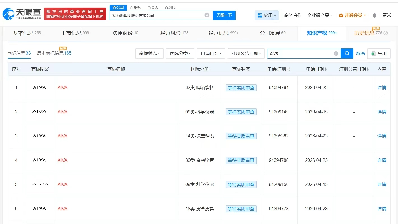Expand 企业级产品 menu
The height and width of the screenshot is (224, 398).
[x=320, y=15]
